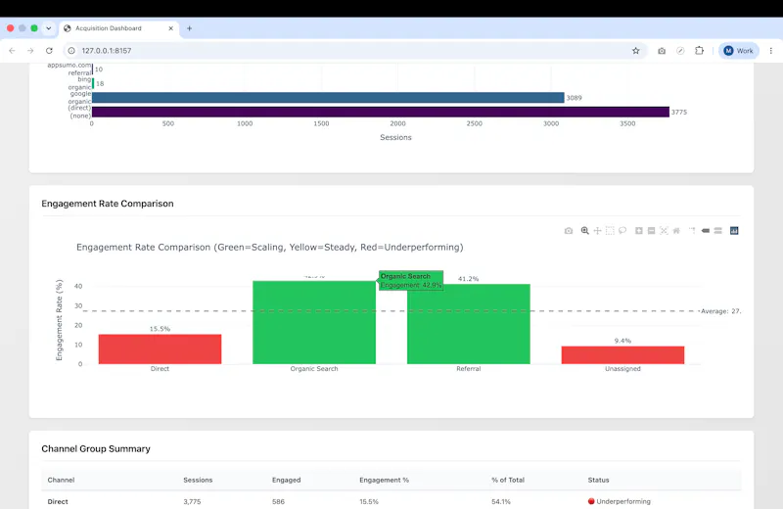The width and height of the screenshot is (783, 509).
Task: Click the 15.5% engagement cell in table
Action: click(369, 501)
